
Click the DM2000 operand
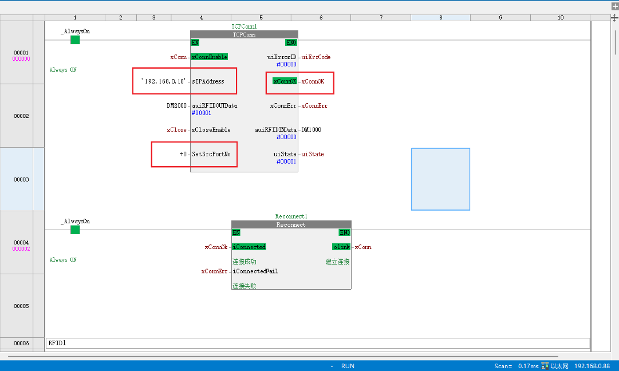(176, 105)
